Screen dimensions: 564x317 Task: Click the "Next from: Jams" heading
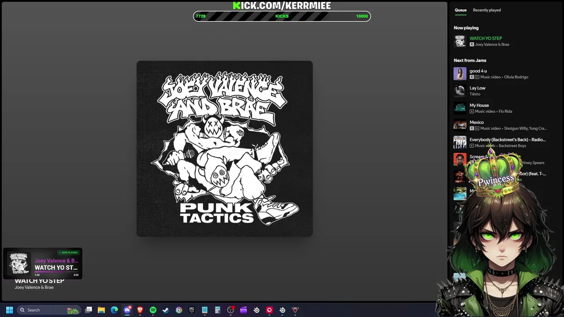click(470, 60)
